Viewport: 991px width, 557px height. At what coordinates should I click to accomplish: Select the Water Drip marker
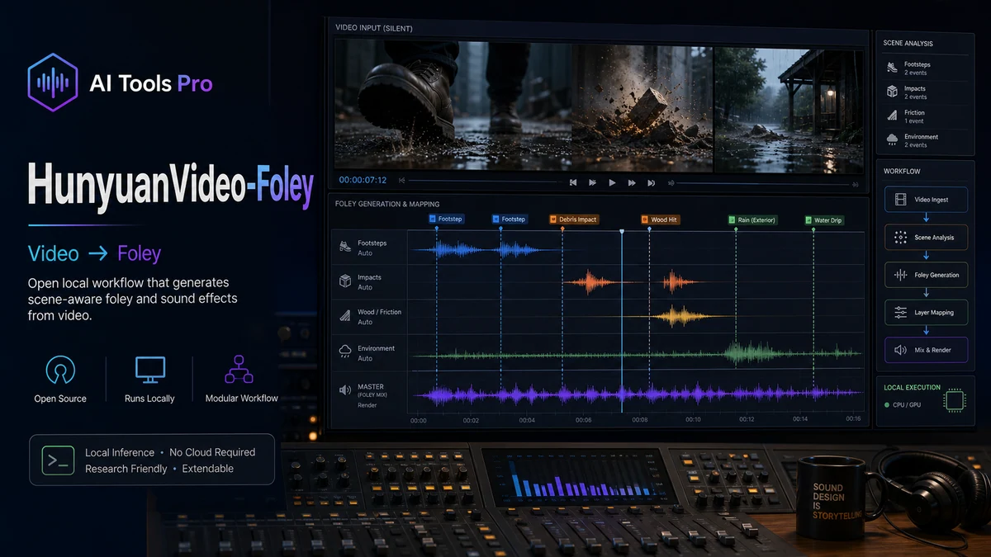coord(825,219)
